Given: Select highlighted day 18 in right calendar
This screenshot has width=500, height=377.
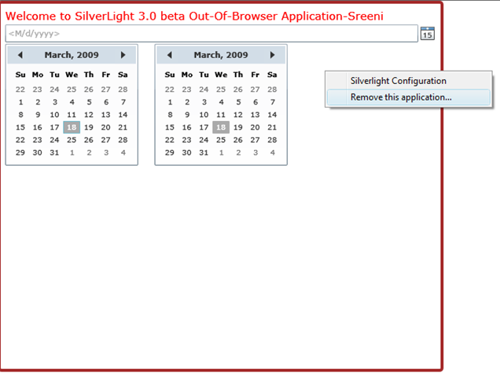Looking at the screenshot, I should click(221, 127).
